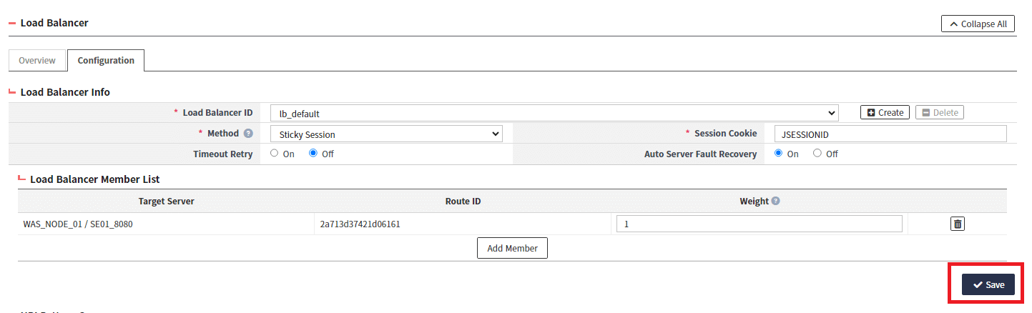
Task: Click the Add Member button
Action: point(512,248)
